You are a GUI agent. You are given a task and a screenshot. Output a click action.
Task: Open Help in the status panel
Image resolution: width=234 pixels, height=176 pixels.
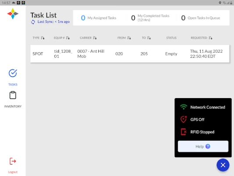point(203,147)
